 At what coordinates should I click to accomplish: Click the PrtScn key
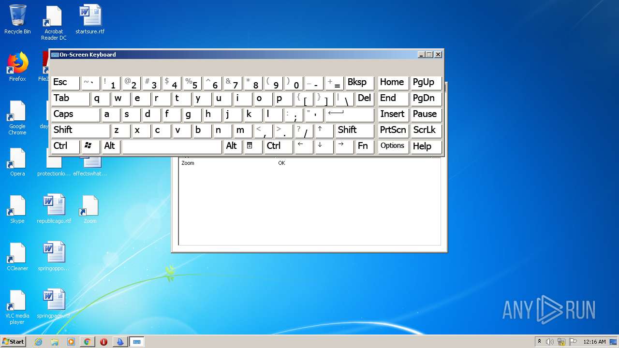point(394,130)
